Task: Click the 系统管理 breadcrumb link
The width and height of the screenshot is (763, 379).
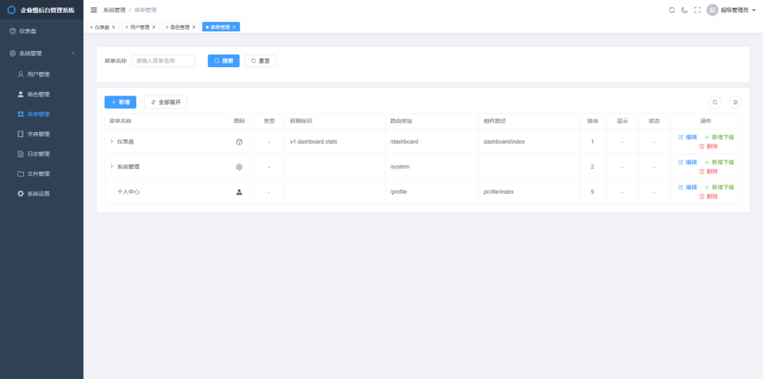Action: [x=114, y=10]
